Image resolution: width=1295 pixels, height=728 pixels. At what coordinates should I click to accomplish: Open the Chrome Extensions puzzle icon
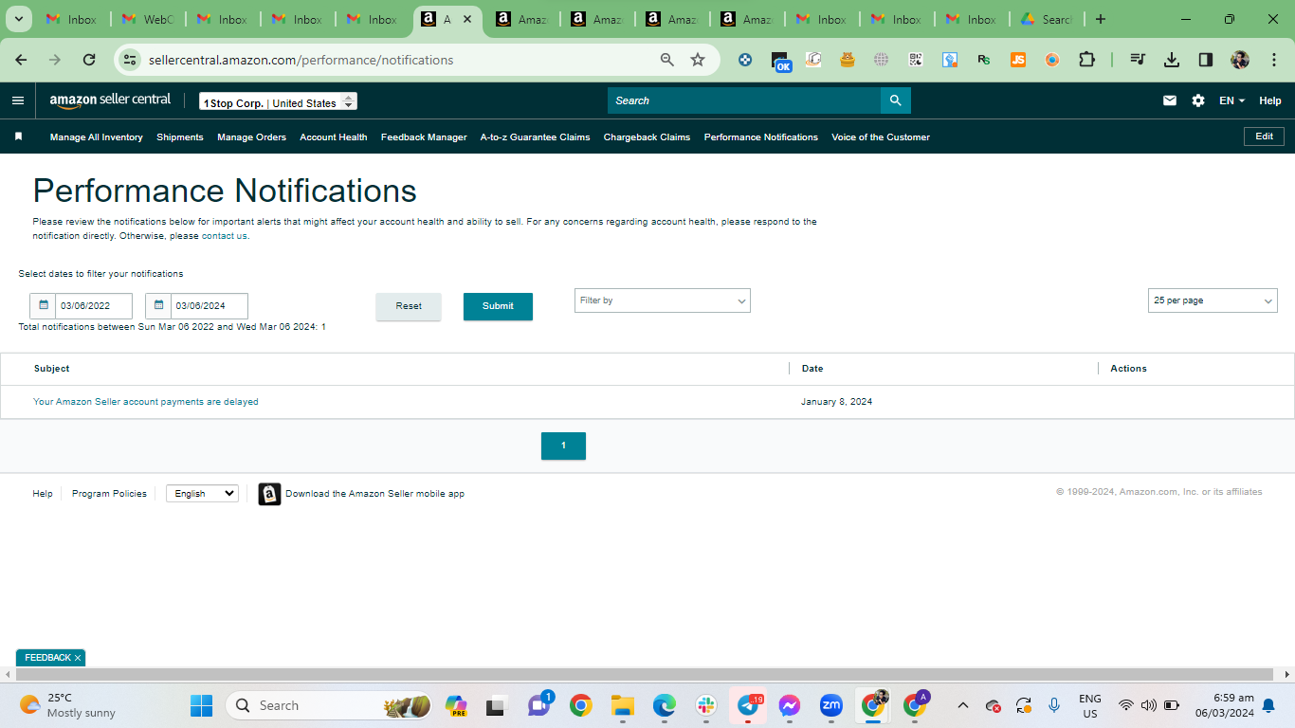pos(1086,60)
